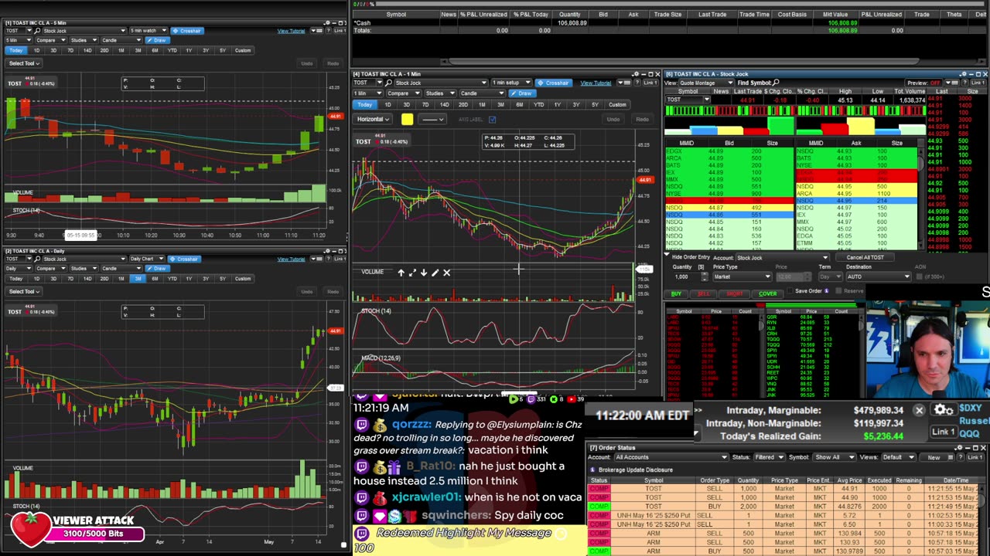Click the SHORT button in order entry
This screenshot has width=990, height=556.
pyautogui.click(x=735, y=293)
